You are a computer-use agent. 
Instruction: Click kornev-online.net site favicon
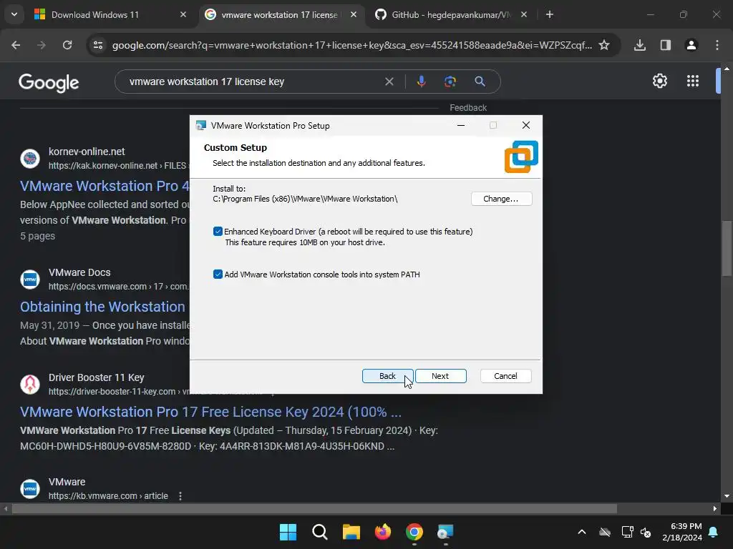(30, 159)
